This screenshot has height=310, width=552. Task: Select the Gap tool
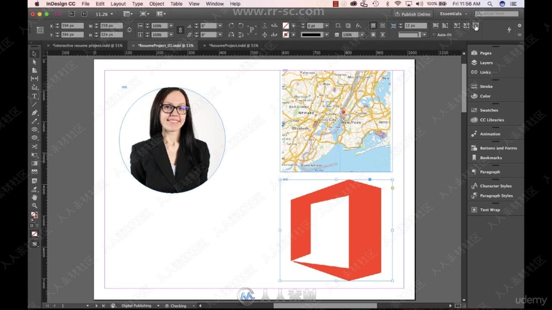click(x=34, y=79)
